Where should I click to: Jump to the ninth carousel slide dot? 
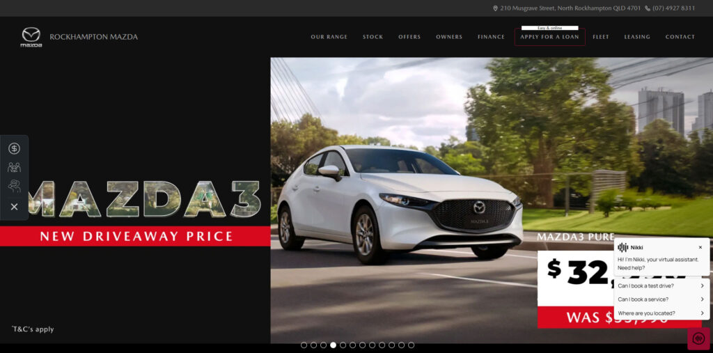click(382, 345)
